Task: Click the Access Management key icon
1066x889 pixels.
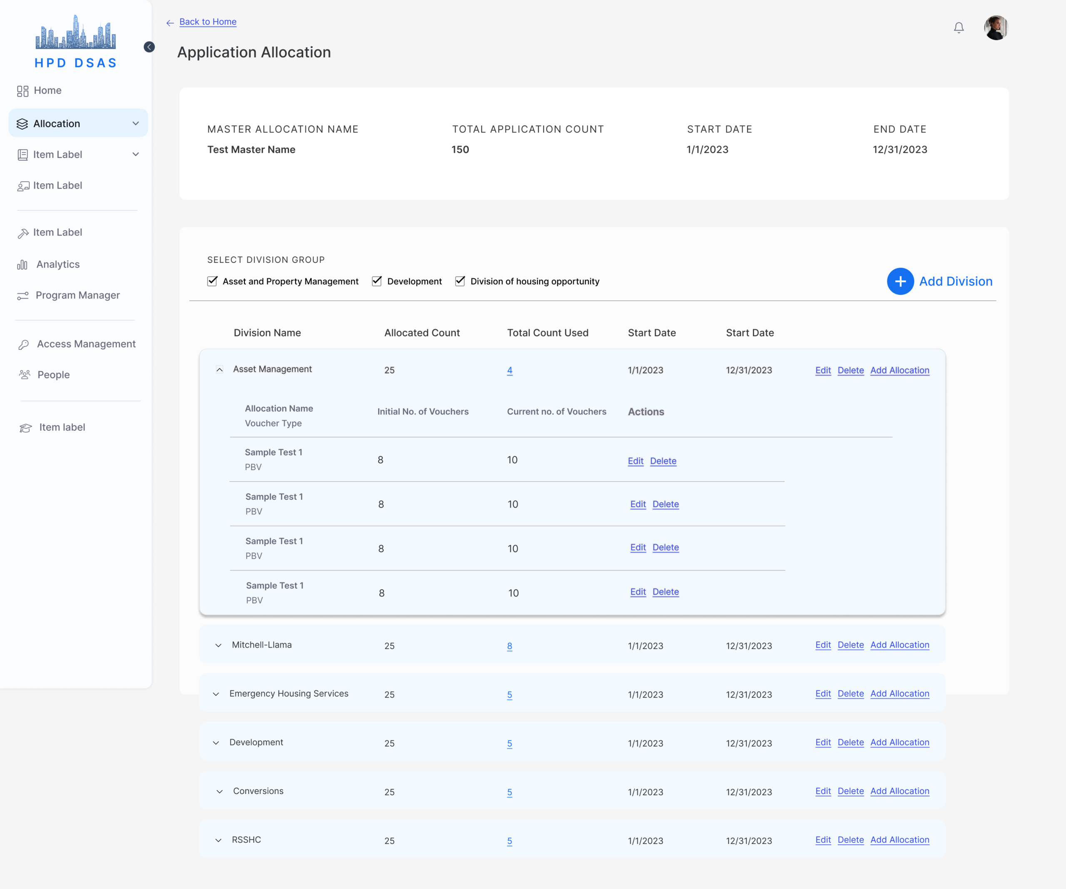Action: (x=23, y=344)
